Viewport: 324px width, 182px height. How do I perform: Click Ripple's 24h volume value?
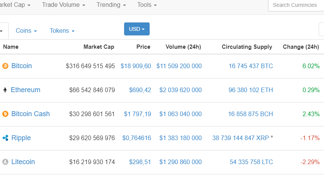pos(180,138)
